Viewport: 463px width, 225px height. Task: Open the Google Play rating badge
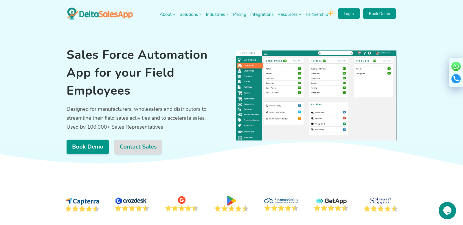coord(231,204)
